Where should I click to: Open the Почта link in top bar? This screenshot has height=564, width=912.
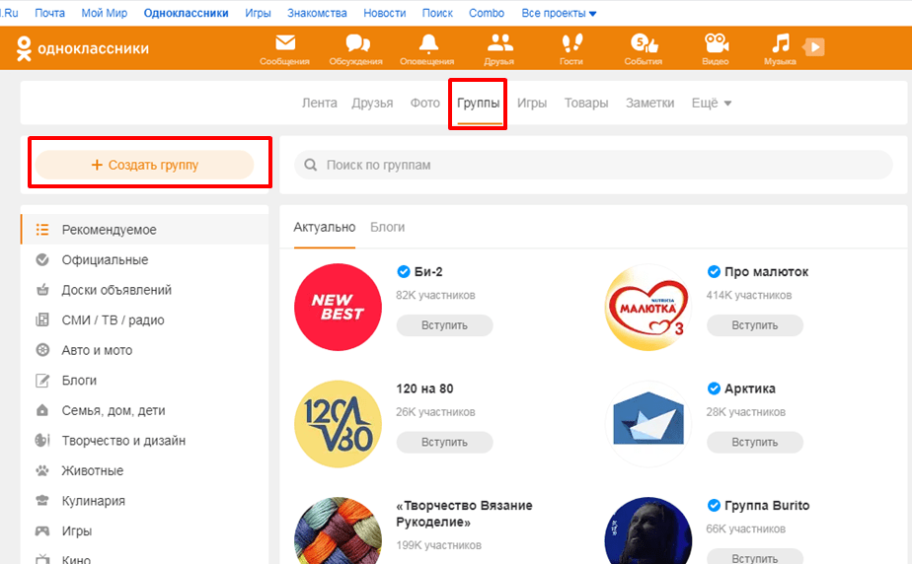(50, 13)
